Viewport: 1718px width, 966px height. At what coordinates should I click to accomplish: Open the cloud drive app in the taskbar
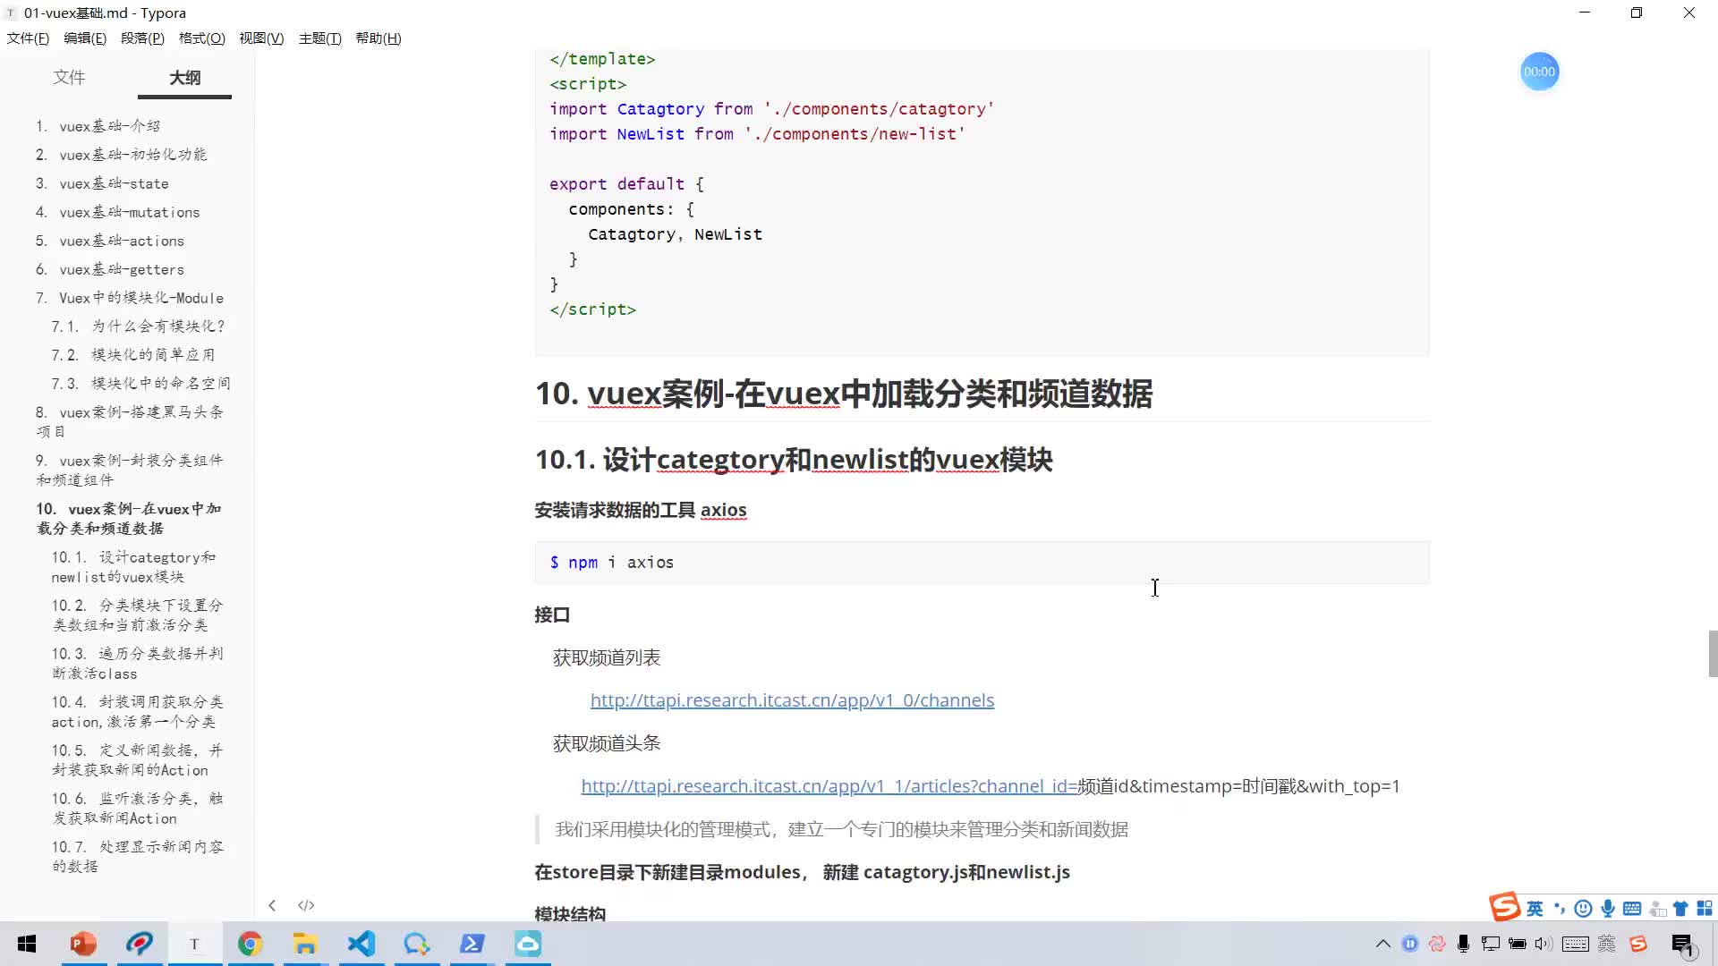(x=528, y=944)
